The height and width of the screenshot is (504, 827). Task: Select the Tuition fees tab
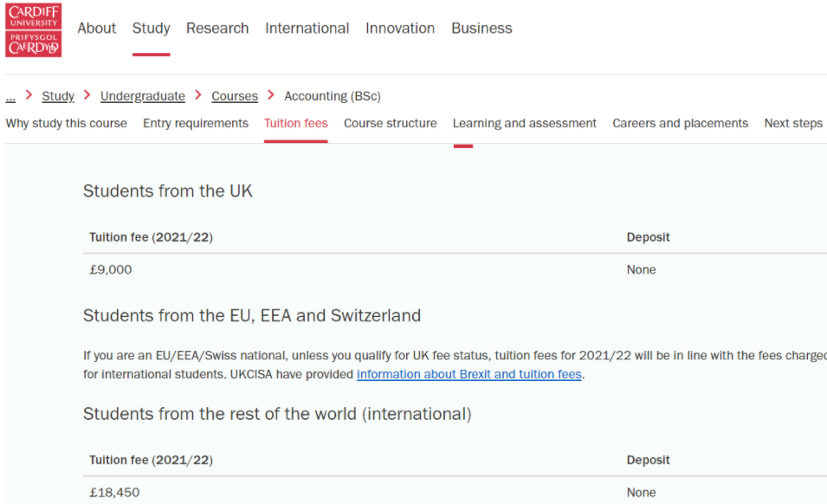point(296,123)
